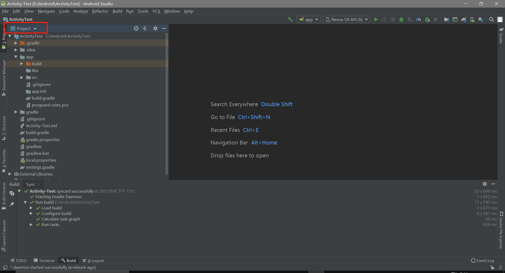This screenshot has width=505, height=273.
Task: Open the TODO tool window tab
Action: (19, 260)
